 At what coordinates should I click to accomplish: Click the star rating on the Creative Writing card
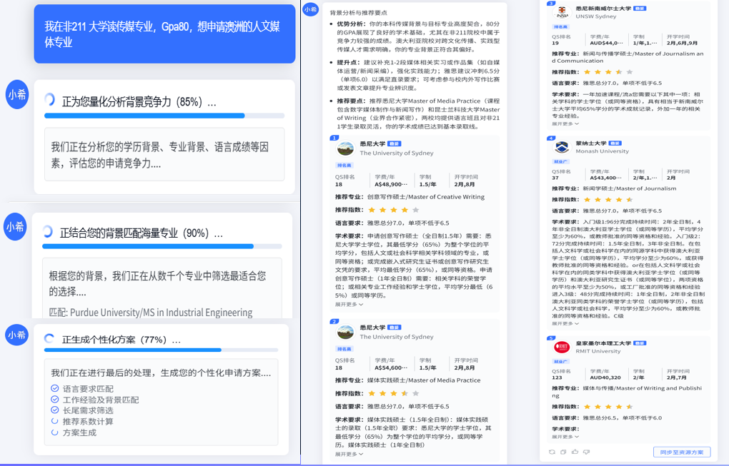pyautogui.click(x=393, y=210)
